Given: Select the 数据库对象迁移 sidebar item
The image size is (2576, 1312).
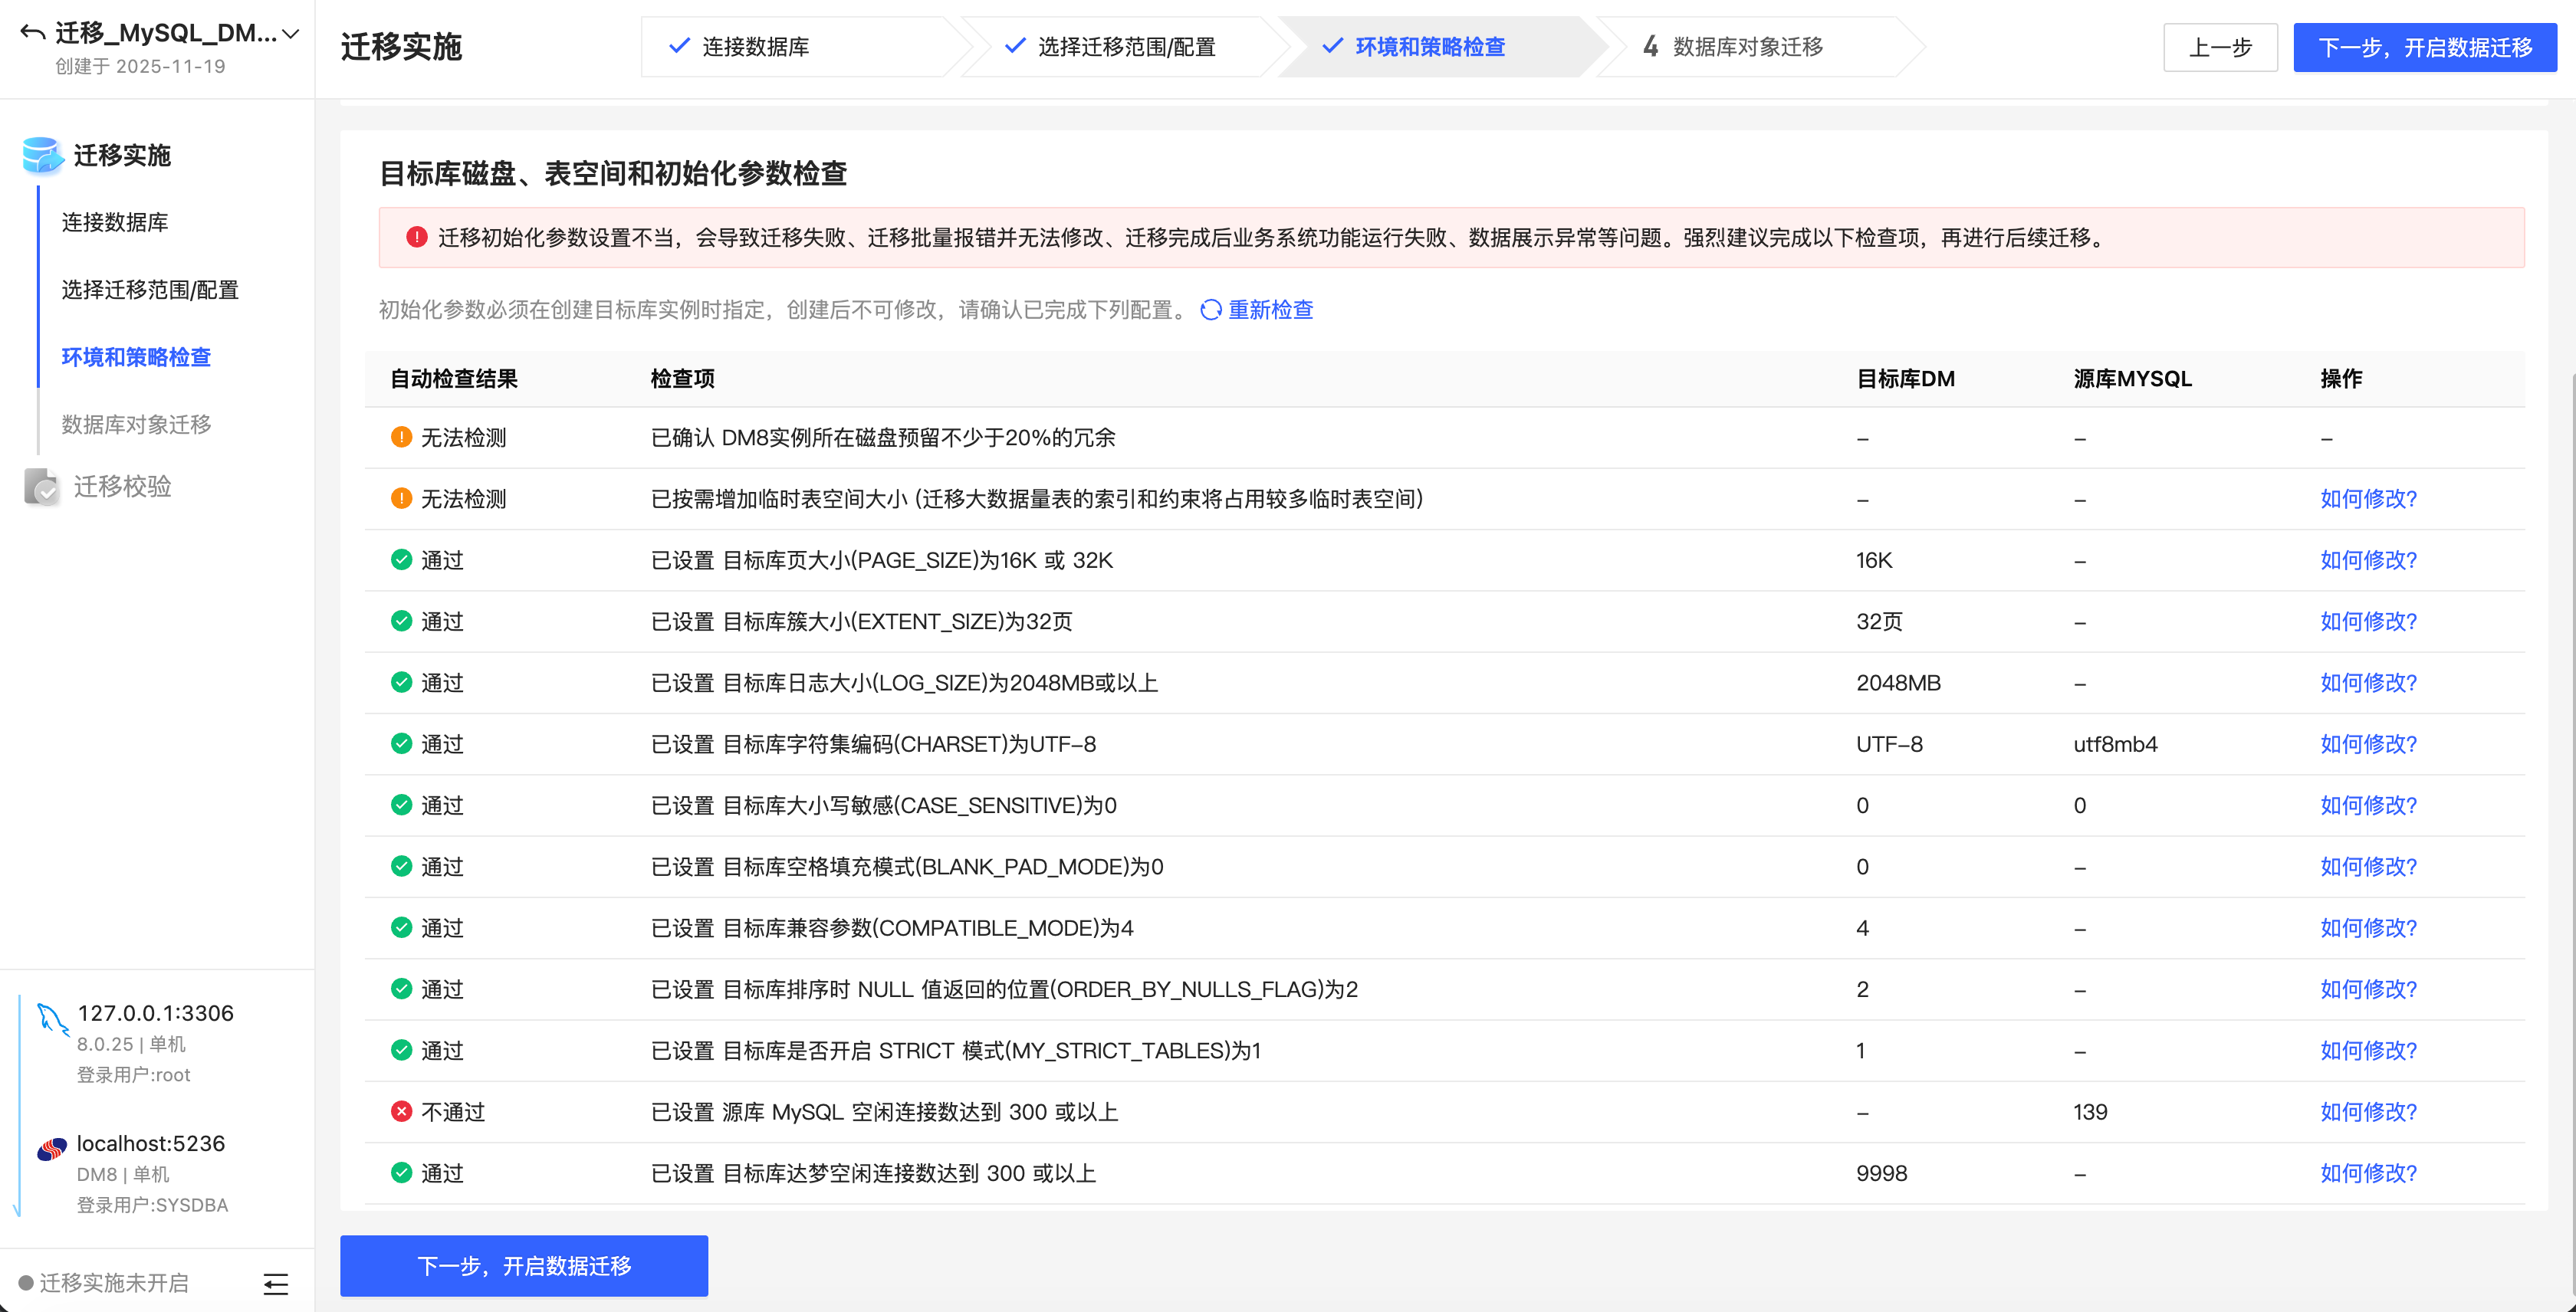Looking at the screenshot, I should pyautogui.click(x=136, y=425).
